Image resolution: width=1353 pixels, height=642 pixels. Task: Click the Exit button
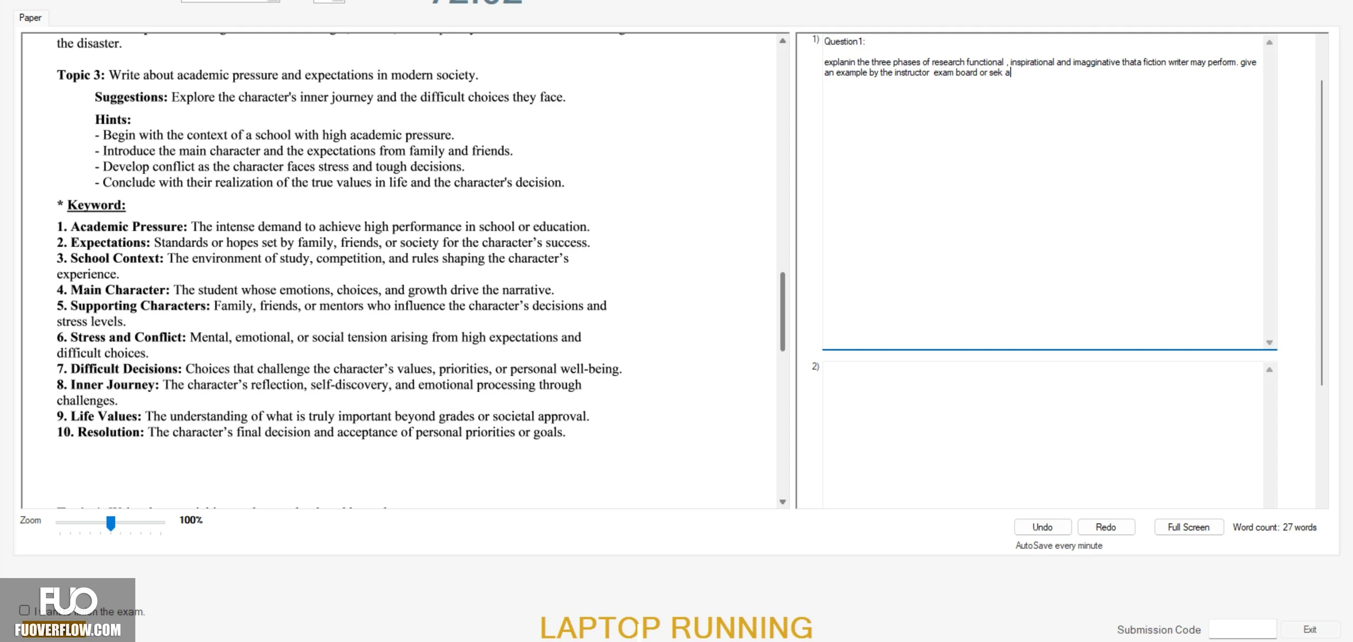pos(1310,629)
